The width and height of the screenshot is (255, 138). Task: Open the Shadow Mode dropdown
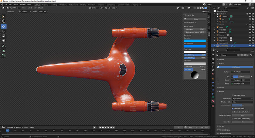[242, 102]
